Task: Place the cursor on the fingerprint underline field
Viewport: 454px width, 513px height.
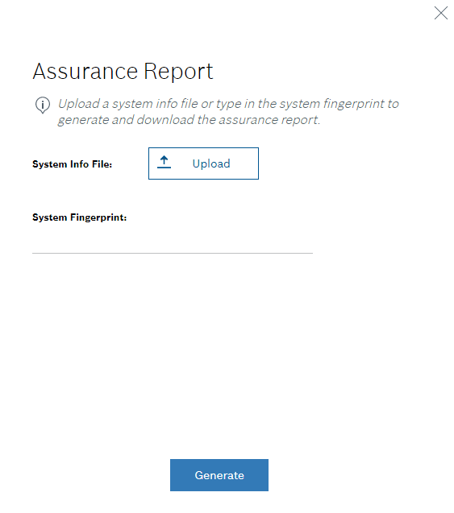Action: tap(173, 242)
